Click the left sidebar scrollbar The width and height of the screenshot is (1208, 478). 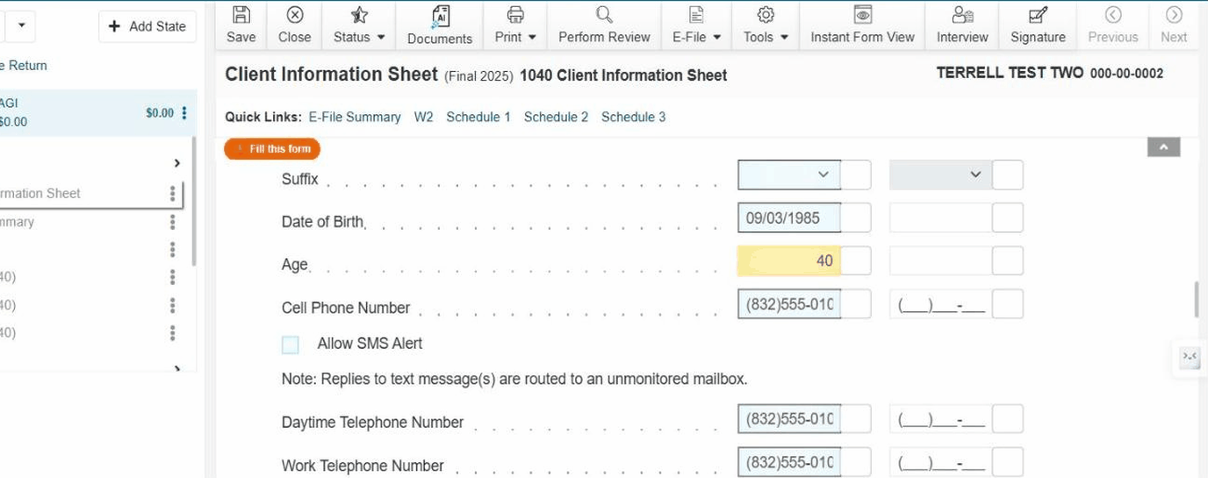[194, 202]
